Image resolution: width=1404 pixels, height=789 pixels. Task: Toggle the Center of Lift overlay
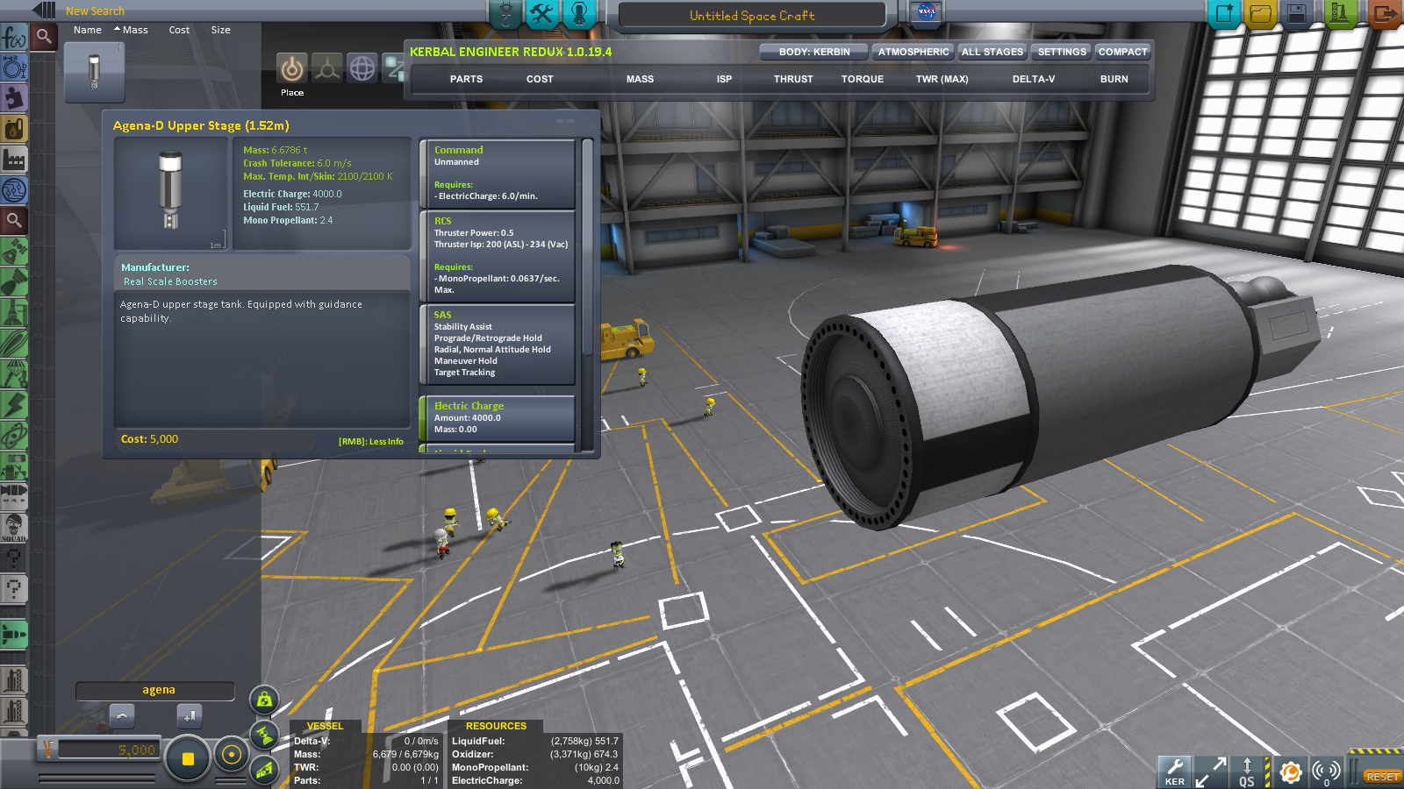264,771
